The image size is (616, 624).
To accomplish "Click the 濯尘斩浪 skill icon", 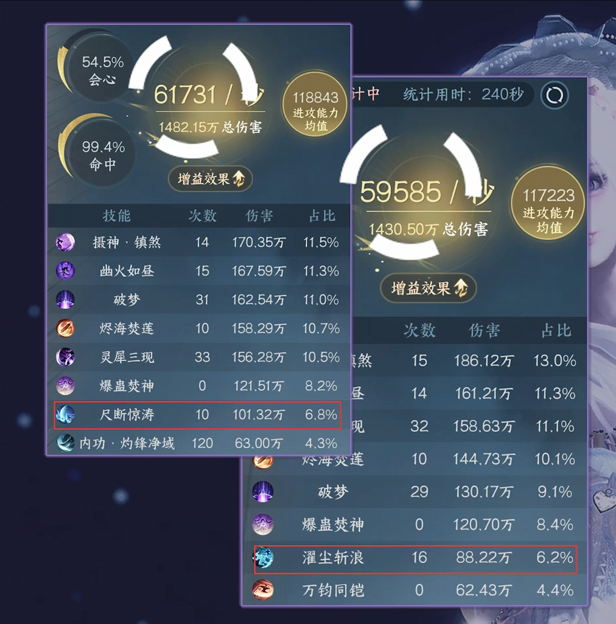I will (263, 558).
